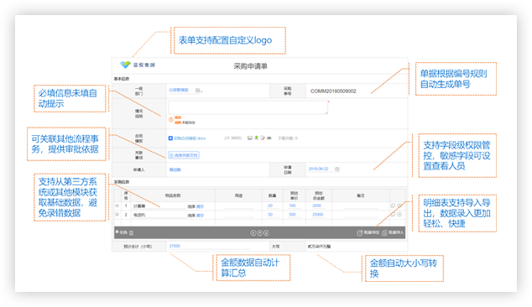Viewport: 532px width, 307px height.
Task: Click the delete row icon for item 2
Action: click(399, 215)
